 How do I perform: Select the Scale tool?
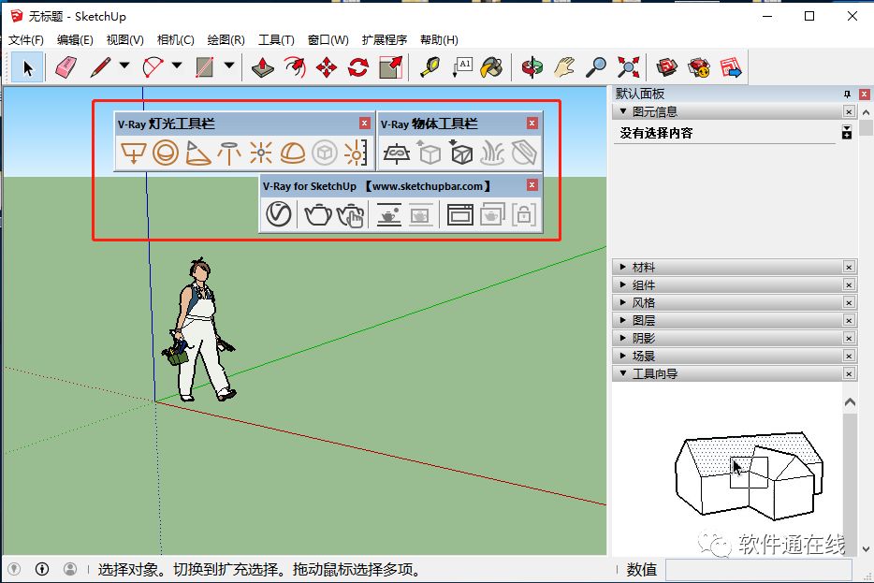click(391, 67)
